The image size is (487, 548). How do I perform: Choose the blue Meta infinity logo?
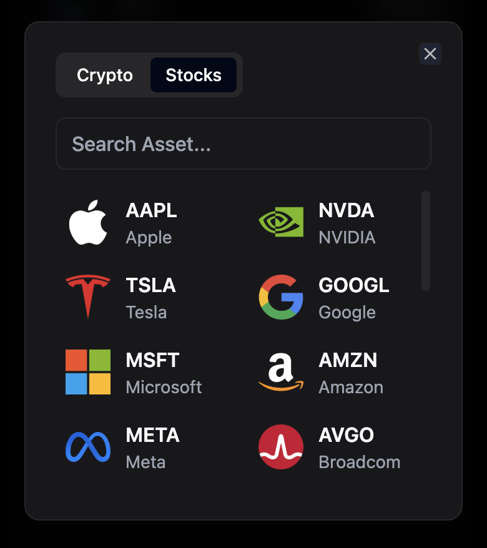pos(88,447)
